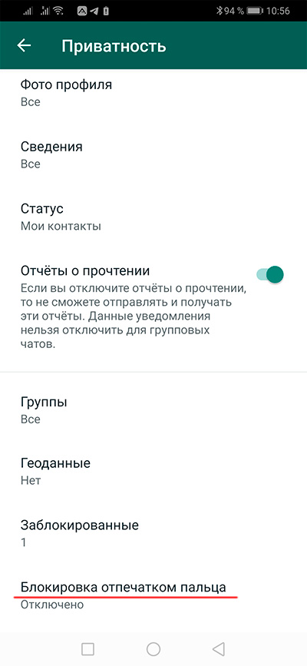Tap the Android home circle button
Image resolution: width=307 pixels, height=666 pixels.
(x=153, y=648)
